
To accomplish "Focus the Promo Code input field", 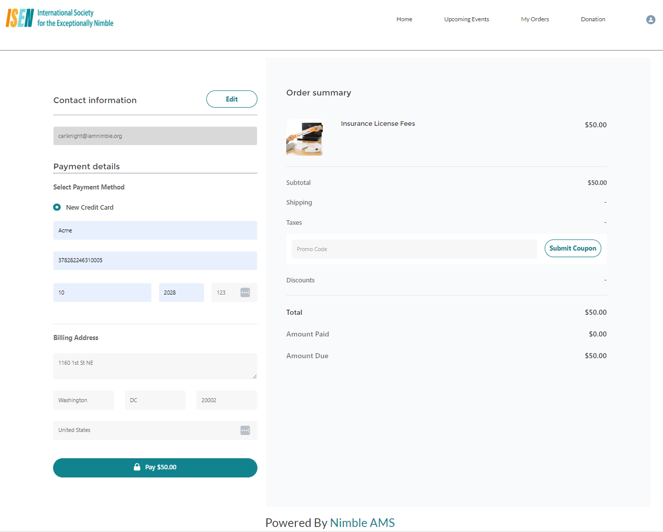I will click(414, 249).
